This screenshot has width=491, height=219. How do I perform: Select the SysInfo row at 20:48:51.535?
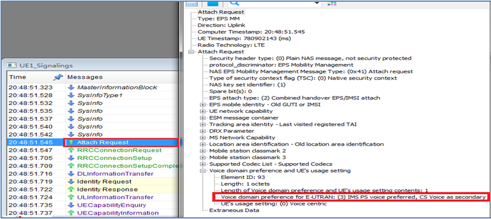pos(93,111)
